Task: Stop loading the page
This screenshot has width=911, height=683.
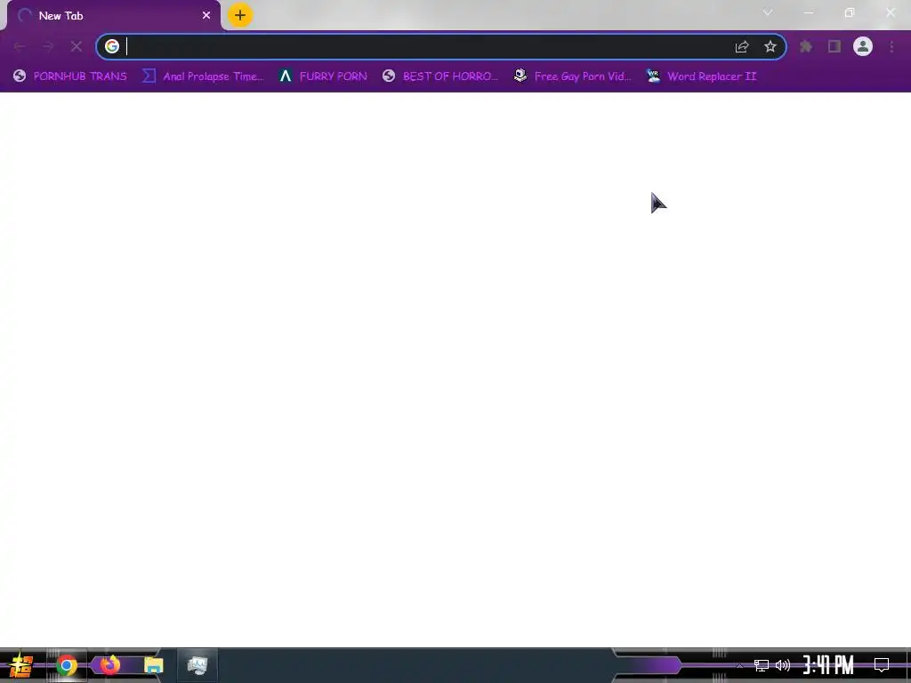Action: point(77,46)
